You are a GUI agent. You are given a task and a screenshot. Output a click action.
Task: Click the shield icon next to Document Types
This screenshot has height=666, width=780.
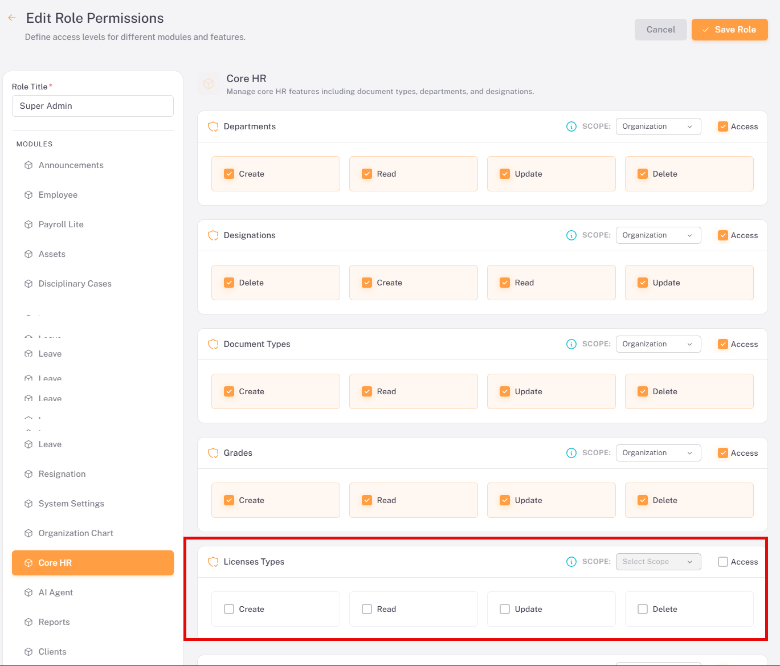coord(213,344)
